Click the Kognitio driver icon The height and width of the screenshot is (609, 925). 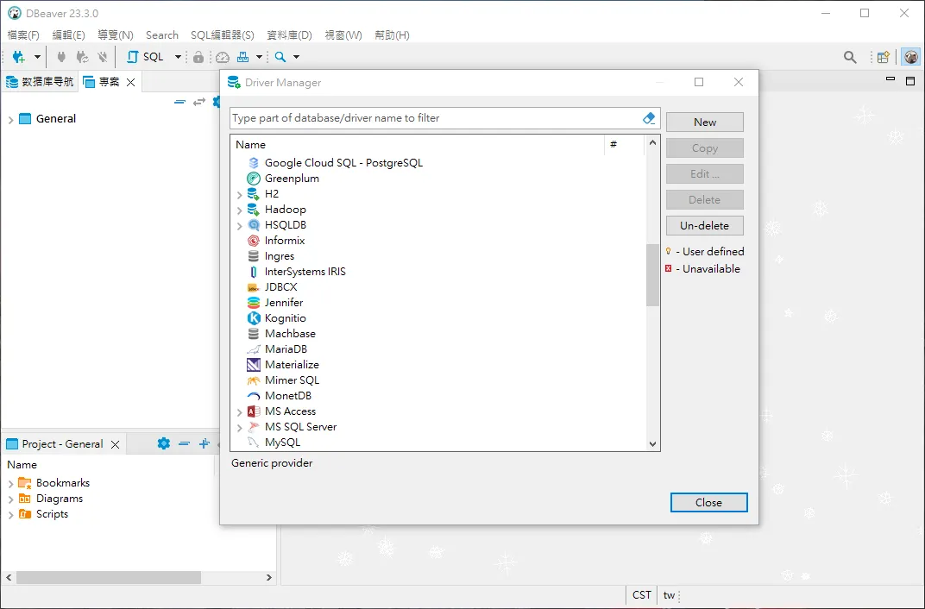(254, 318)
